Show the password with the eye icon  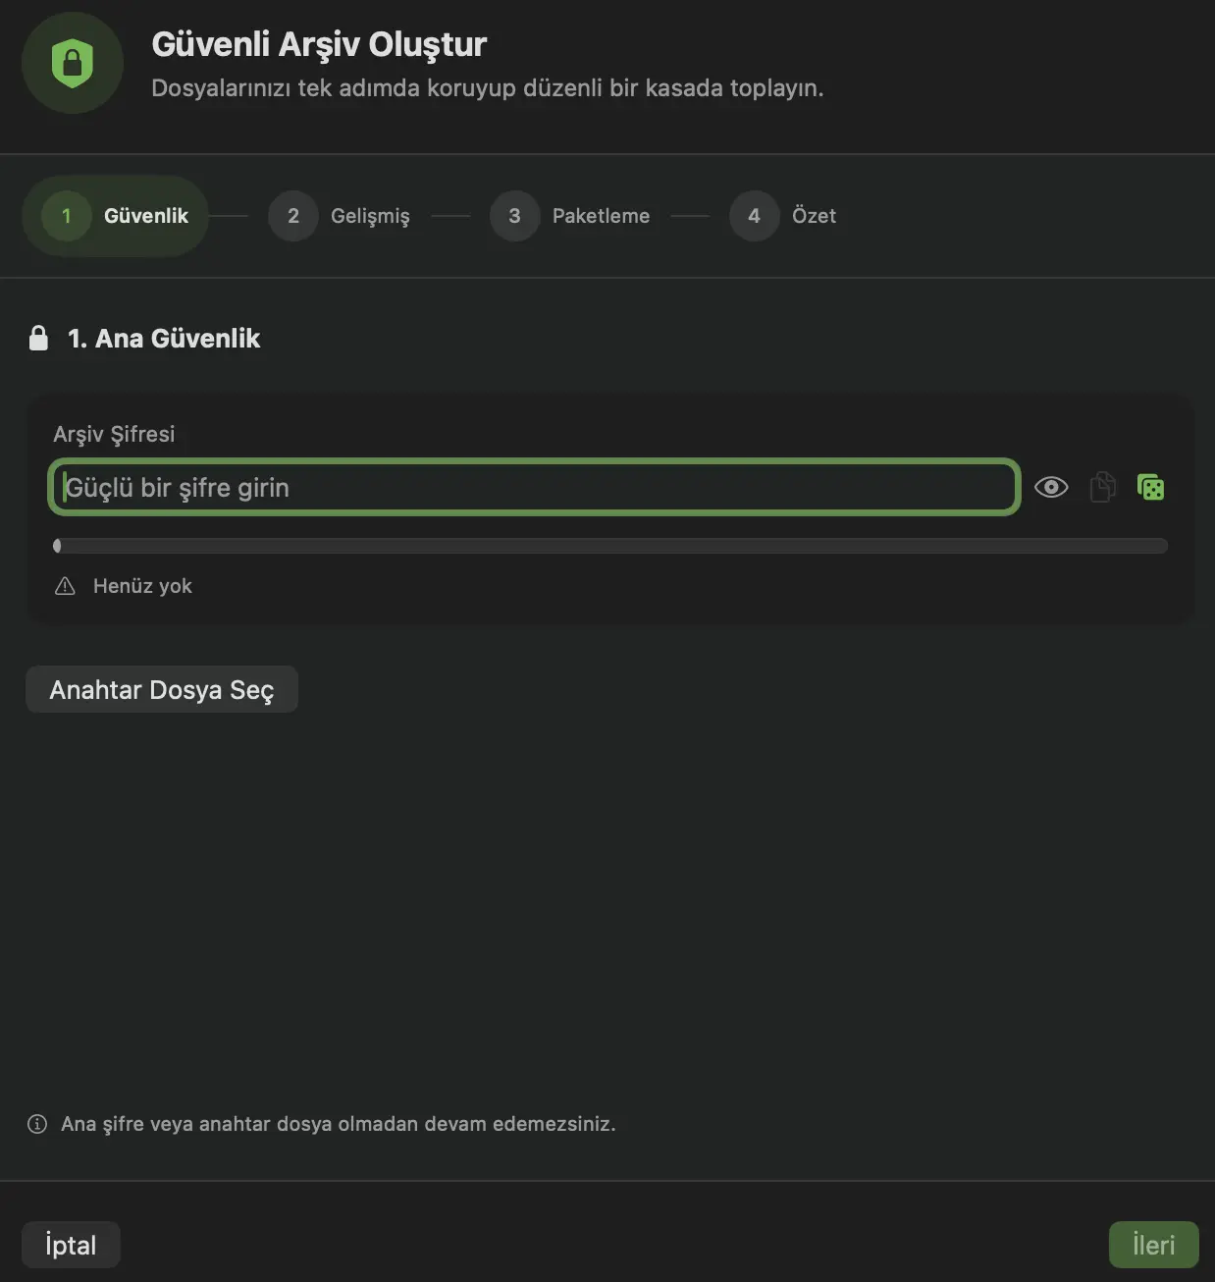[1050, 487]
